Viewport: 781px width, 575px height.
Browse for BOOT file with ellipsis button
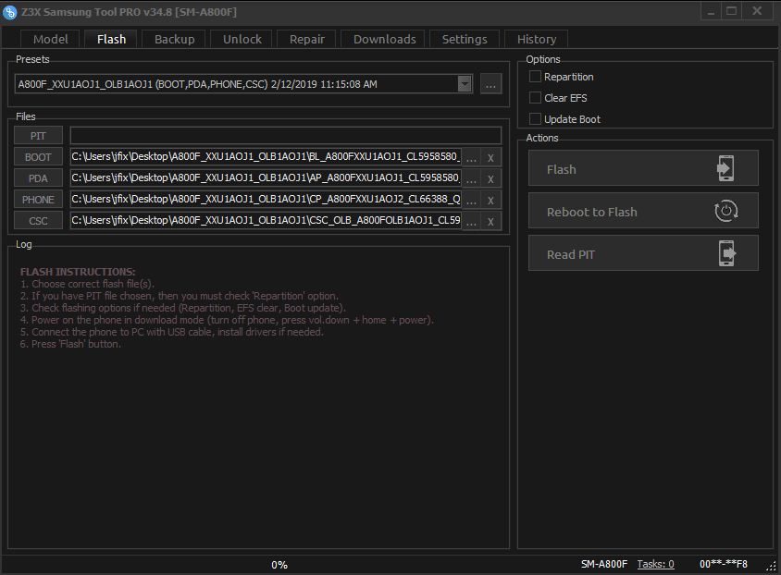pyautogui.click(x=471, y=158)
